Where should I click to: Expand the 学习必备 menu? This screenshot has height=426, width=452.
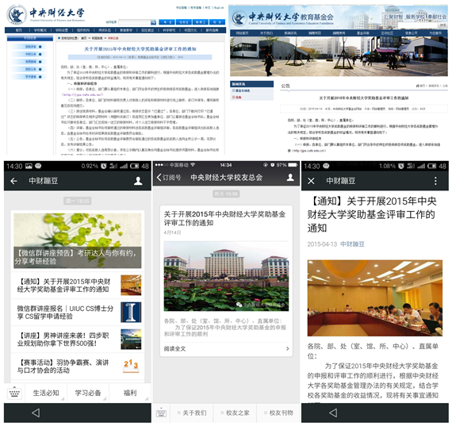[88, 393]
